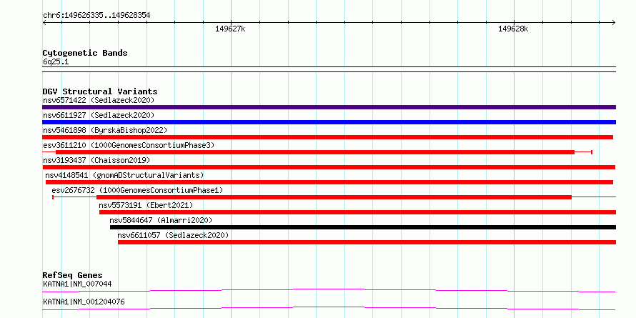636x318 pixels.
Task: Open variant label nsv3193437 (Chaisson2019)
Action: pos(96,160)
